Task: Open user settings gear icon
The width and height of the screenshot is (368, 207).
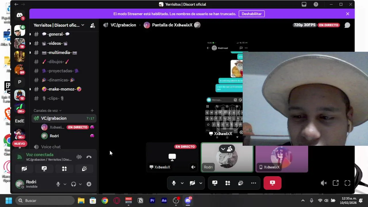Action: [89, 184]
